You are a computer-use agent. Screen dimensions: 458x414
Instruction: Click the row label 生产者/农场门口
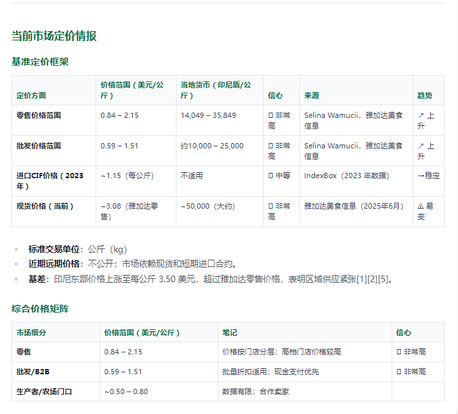tap(44, 391)
